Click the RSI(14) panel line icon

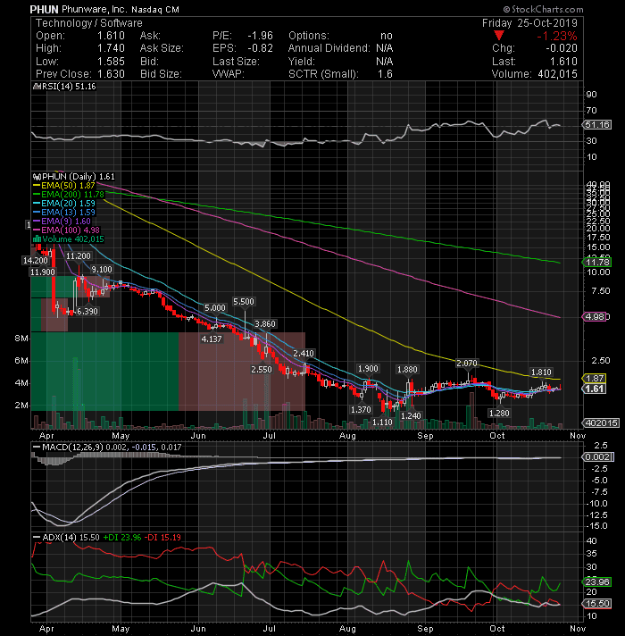pyautogui.click(x=37, y=87)
